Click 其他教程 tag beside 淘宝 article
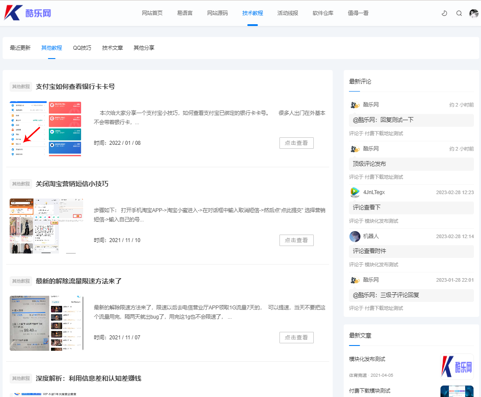481x397 pixels. coord(21,184)
